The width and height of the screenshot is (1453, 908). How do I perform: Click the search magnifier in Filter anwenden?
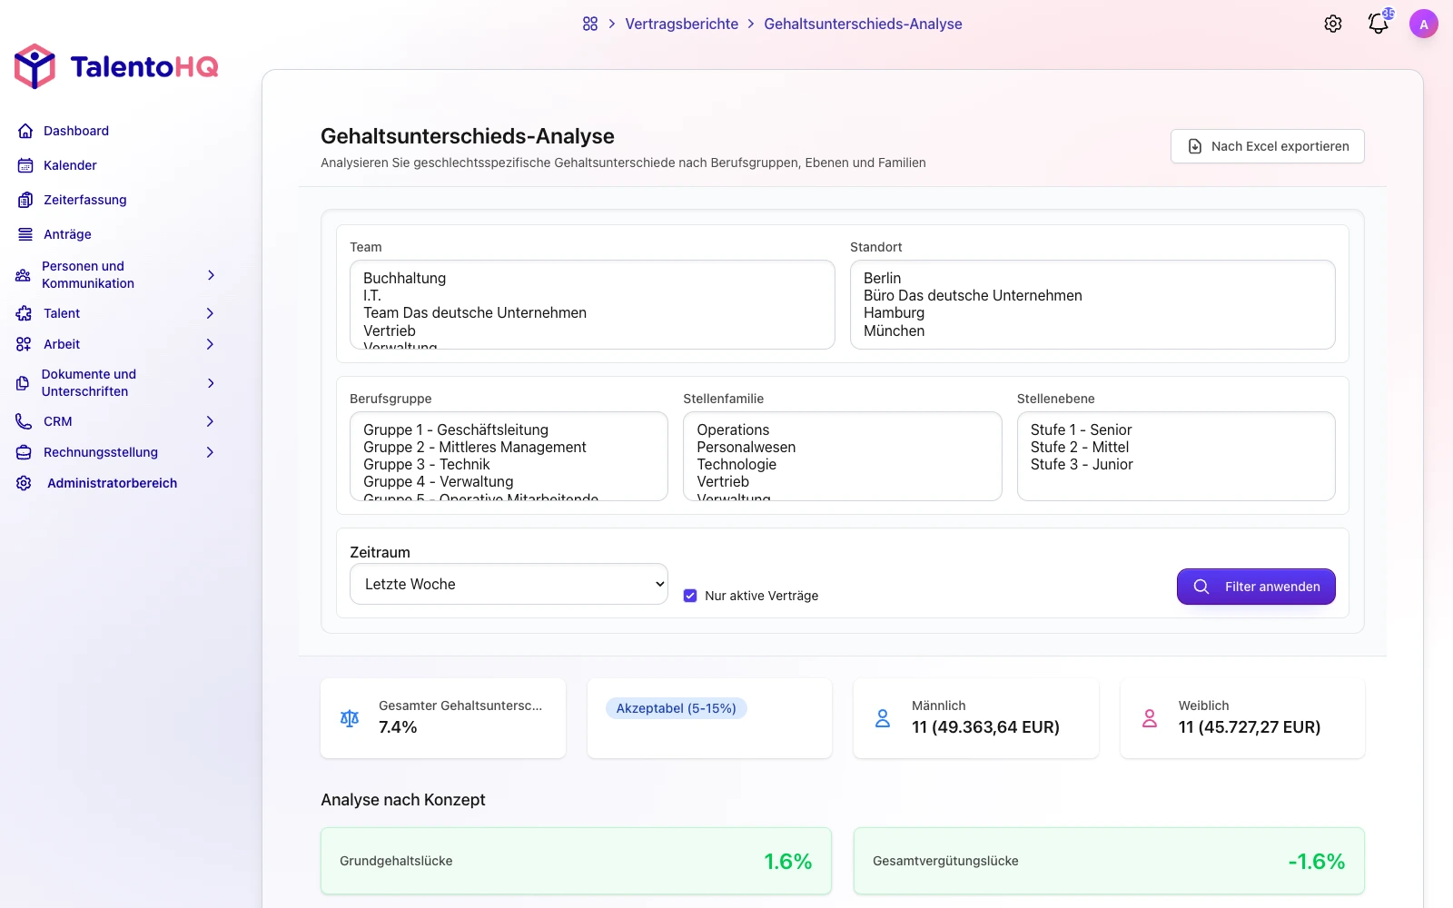(1201, 587)
